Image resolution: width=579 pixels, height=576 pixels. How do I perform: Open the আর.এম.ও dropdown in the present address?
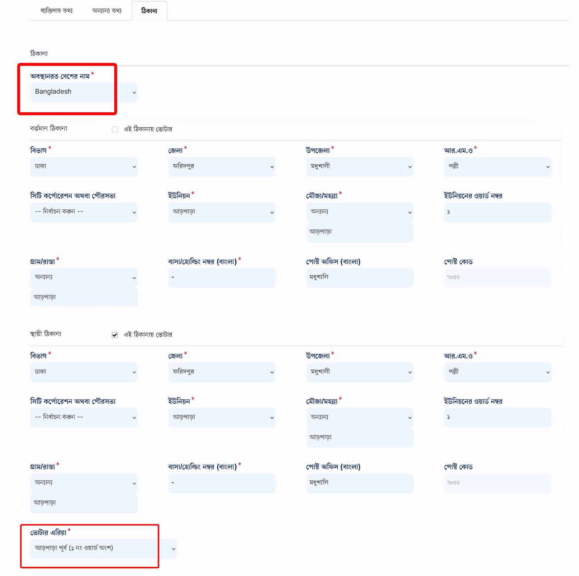coord(497,167)
